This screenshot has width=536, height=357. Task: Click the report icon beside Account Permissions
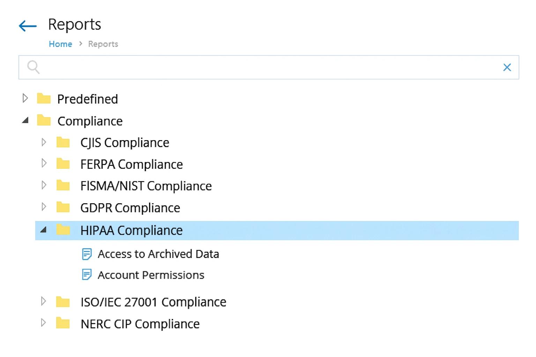coord(87,275)
